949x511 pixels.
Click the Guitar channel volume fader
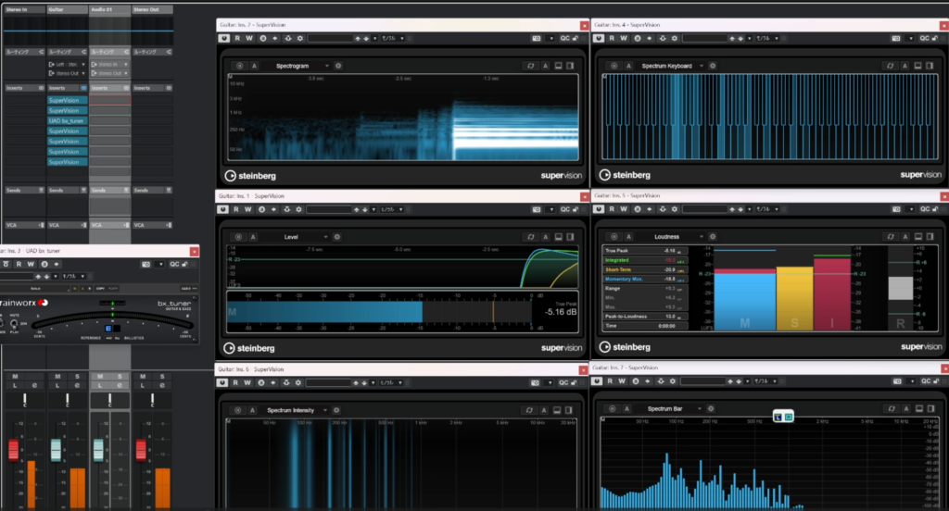click(x=56, y=449)
